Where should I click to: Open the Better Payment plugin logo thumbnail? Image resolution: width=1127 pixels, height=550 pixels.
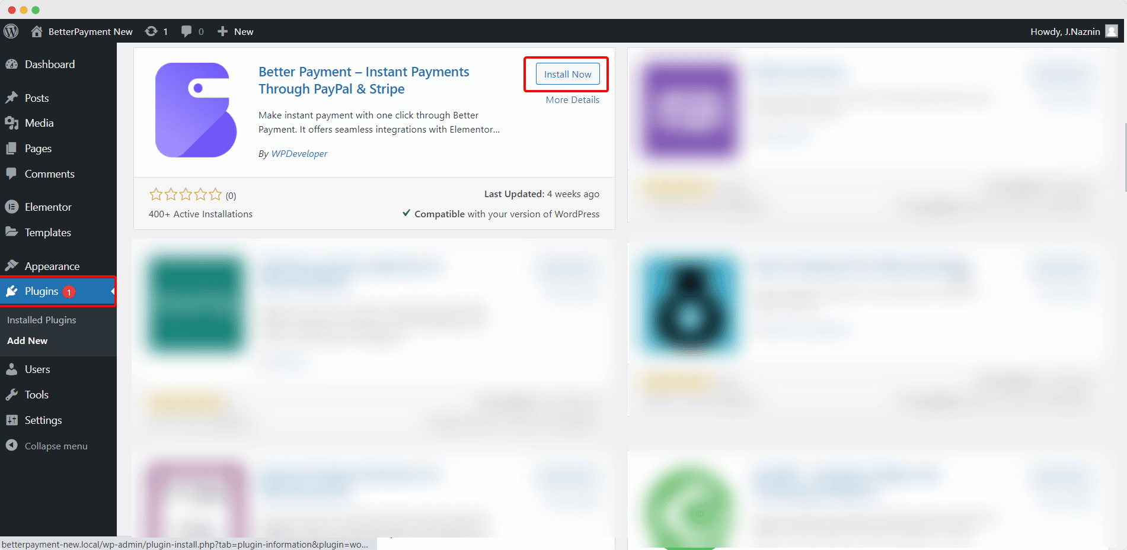pyautogui.click(x=196, y=110)
